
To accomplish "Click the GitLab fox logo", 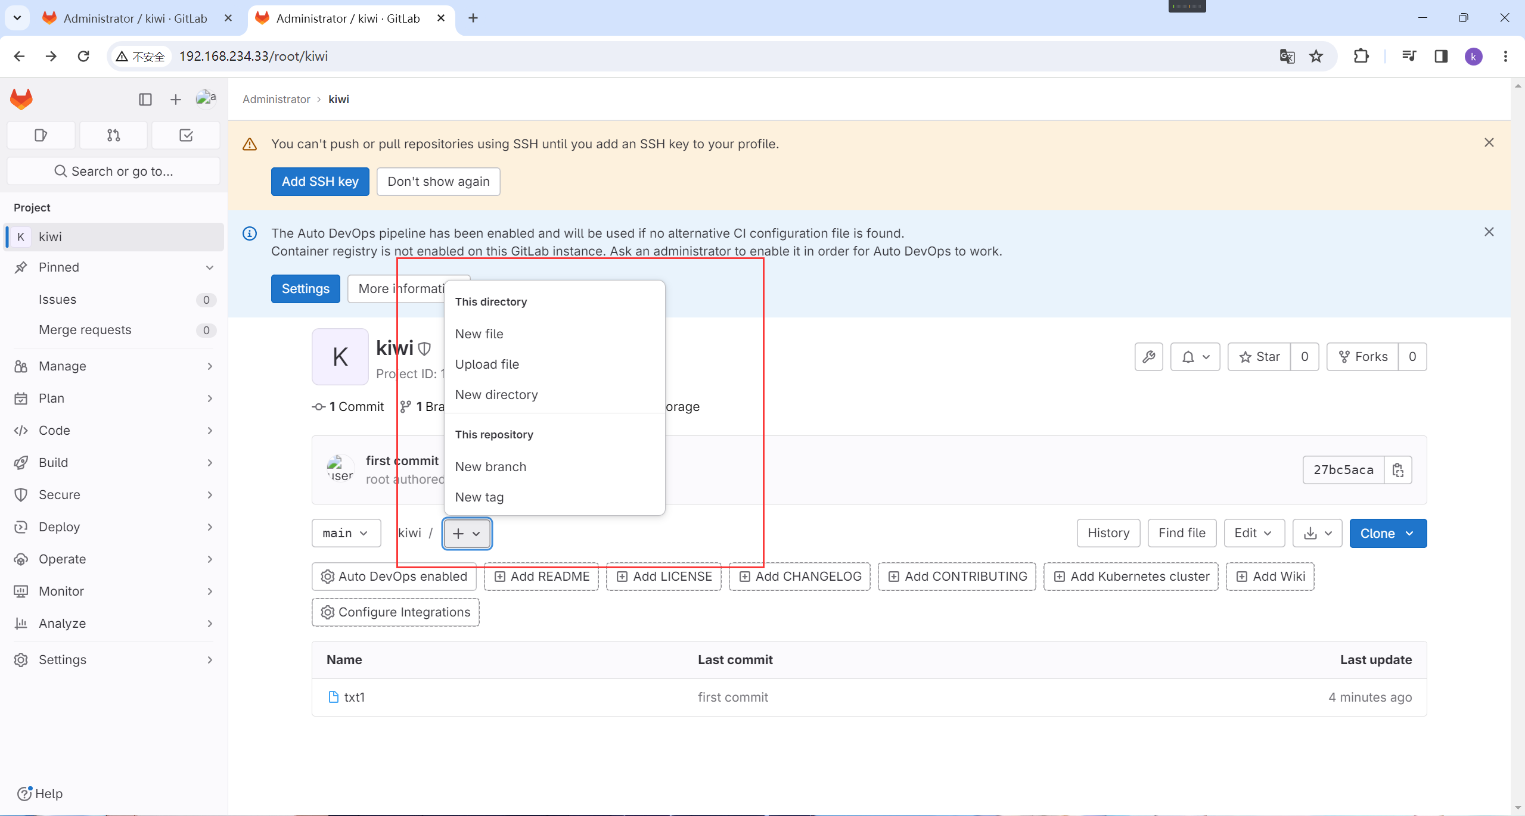I will click(x=21, y=99).
